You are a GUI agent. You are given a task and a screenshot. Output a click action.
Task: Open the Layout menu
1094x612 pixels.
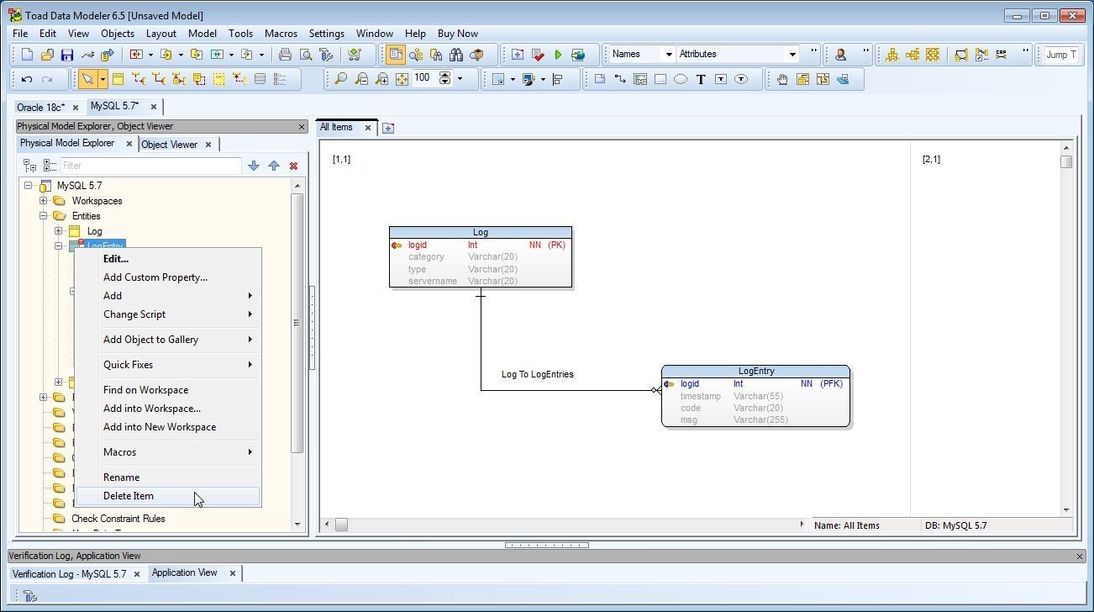[x=160, y=34]
